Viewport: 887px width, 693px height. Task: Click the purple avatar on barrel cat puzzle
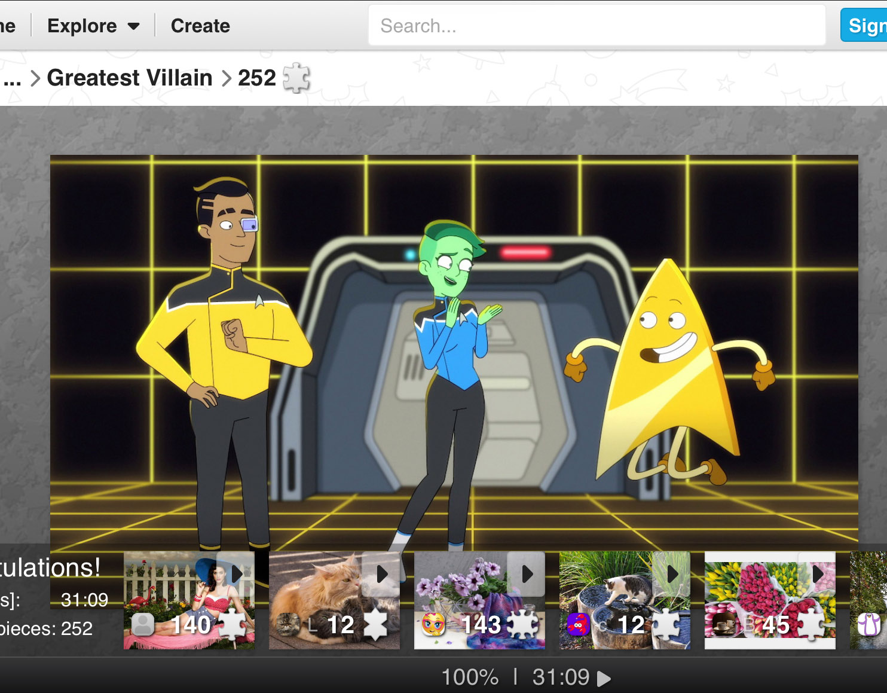pos(578,625)
